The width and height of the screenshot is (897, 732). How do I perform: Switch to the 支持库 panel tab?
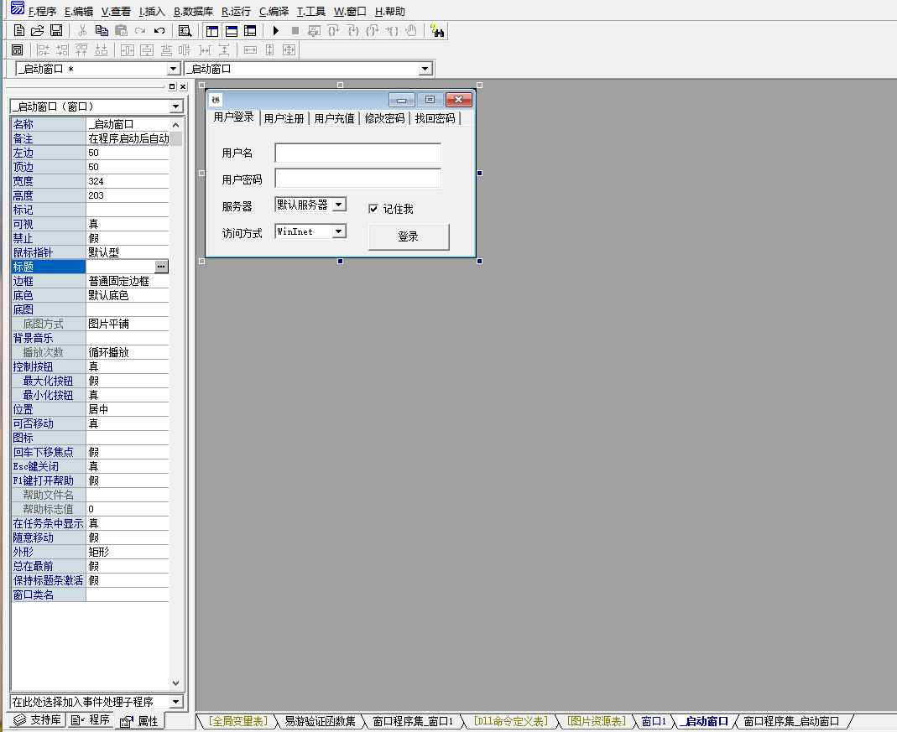pyautogui.click(x=38, y=720)
